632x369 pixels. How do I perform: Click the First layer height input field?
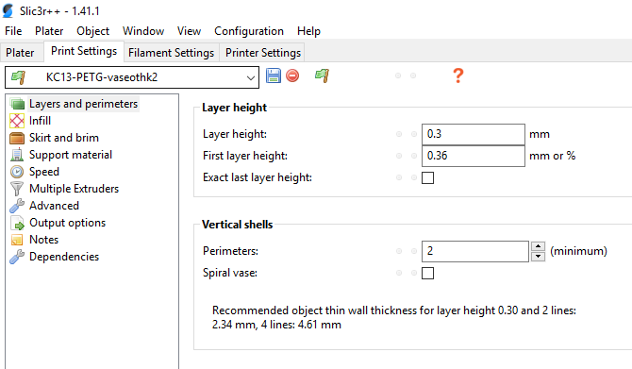click(x=474, y=156)
